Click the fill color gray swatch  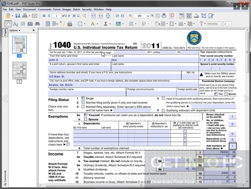coord(163,24)
